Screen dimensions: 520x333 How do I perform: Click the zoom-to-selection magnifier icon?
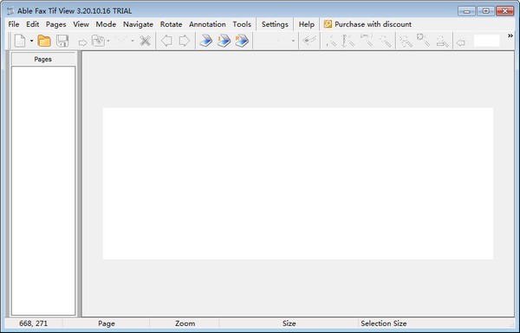(424, 40)
